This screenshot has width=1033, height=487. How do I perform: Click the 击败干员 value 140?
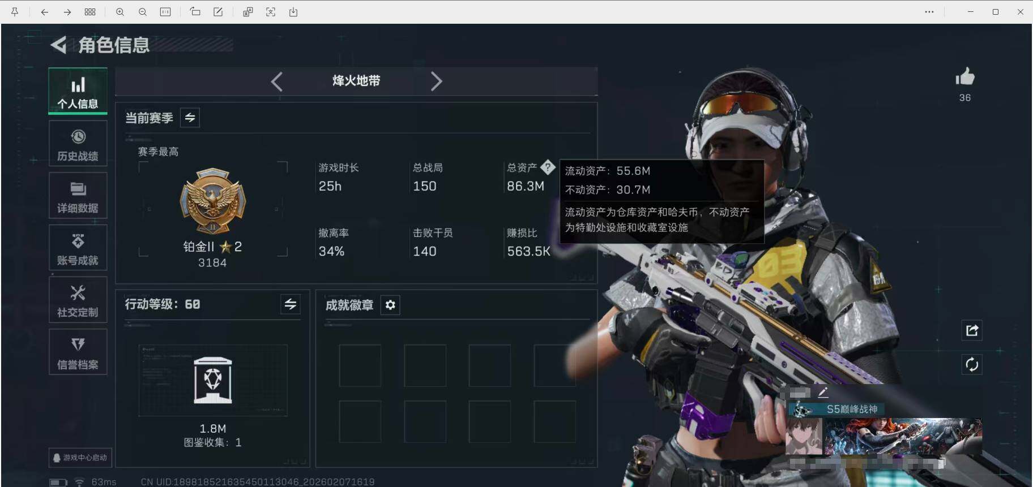pos(425,251)
